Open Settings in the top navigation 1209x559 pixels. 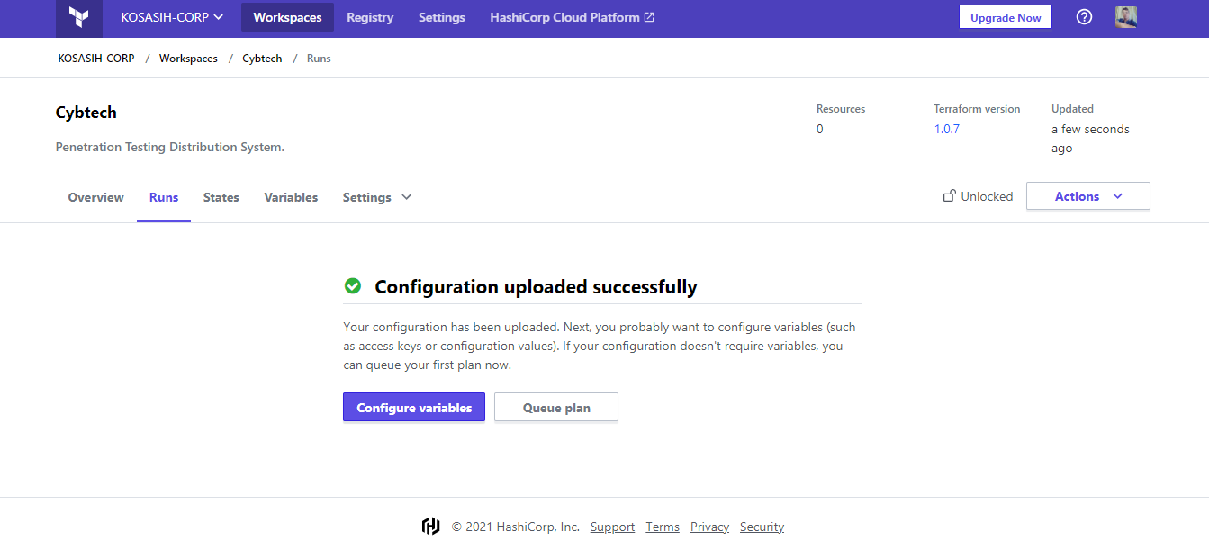point(442,17)
